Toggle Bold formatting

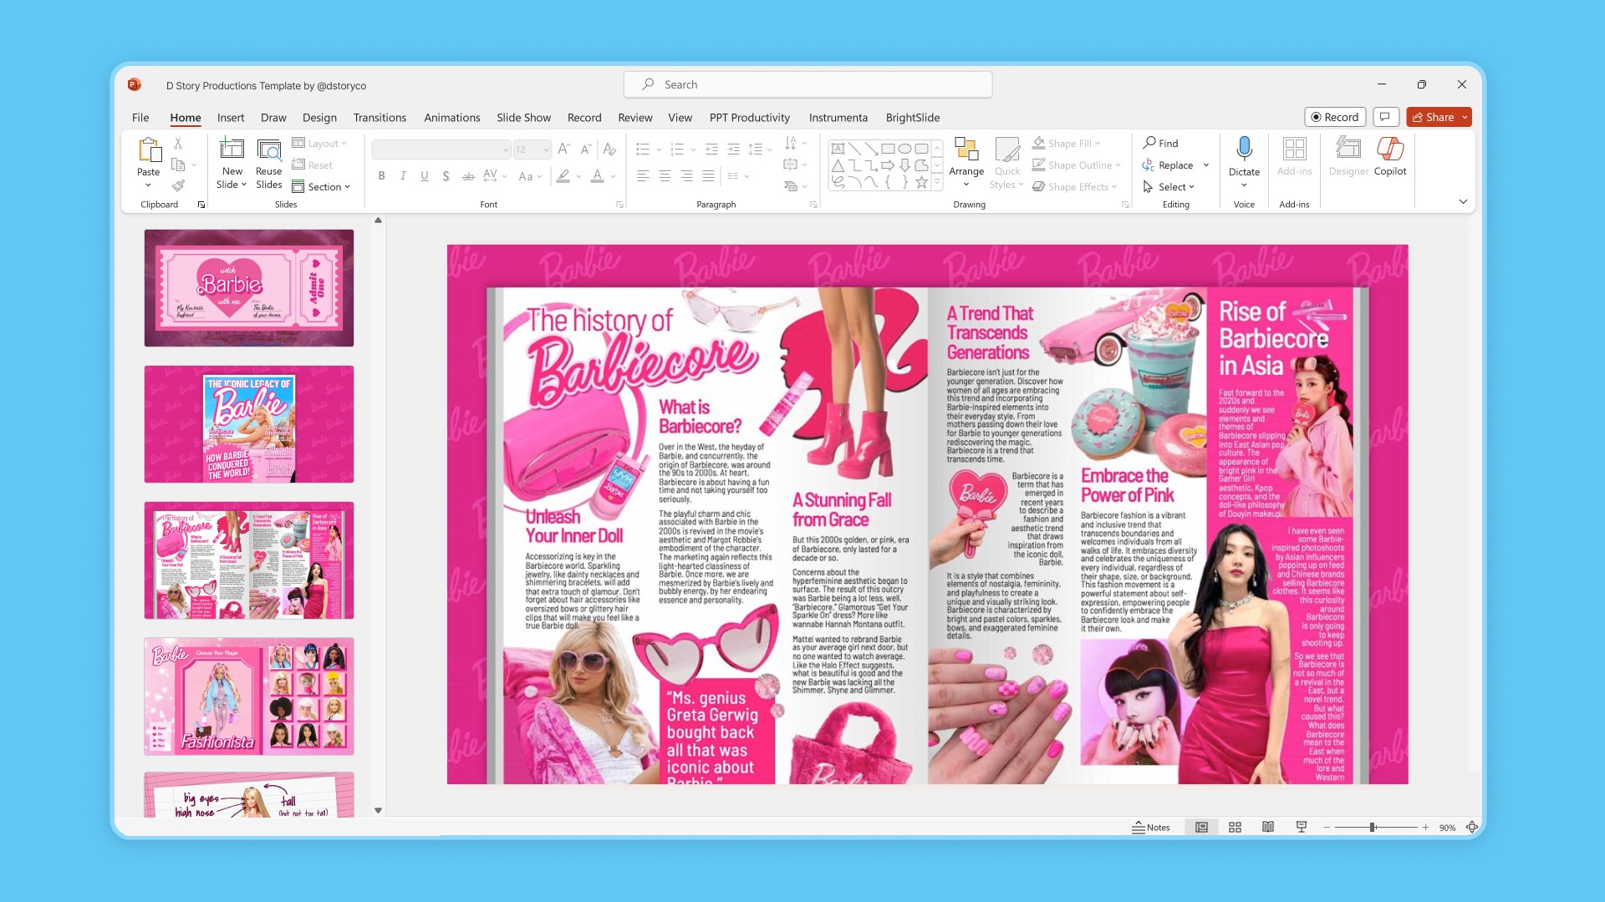point(381,176)
